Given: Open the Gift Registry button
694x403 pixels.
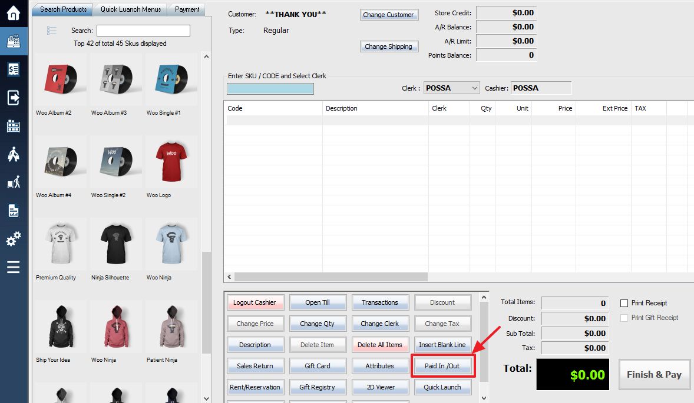Looking at the screenshot, I should click(x=318, y=388).
